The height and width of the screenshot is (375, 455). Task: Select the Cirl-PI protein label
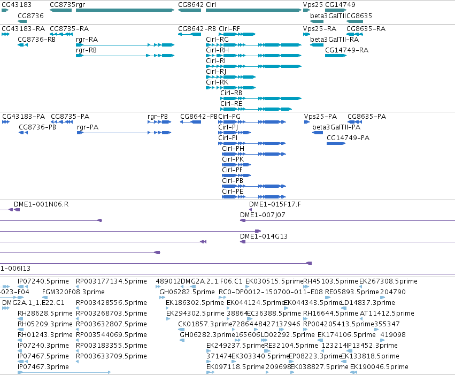(x=228, y=138)
